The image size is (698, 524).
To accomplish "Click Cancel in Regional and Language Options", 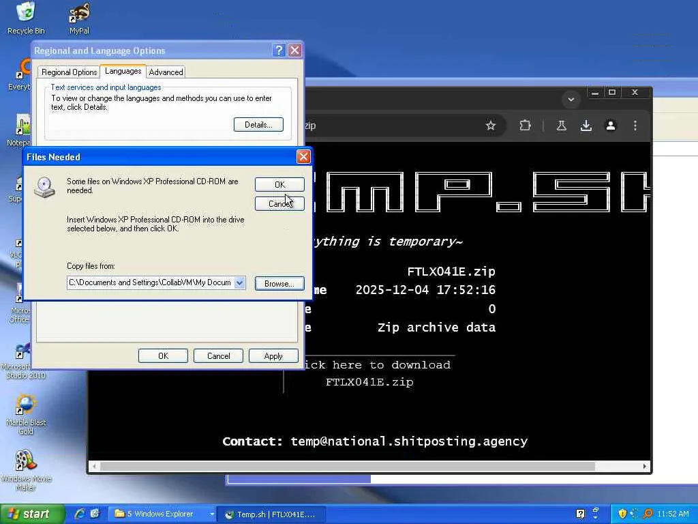I will click(x=218, y=356).
